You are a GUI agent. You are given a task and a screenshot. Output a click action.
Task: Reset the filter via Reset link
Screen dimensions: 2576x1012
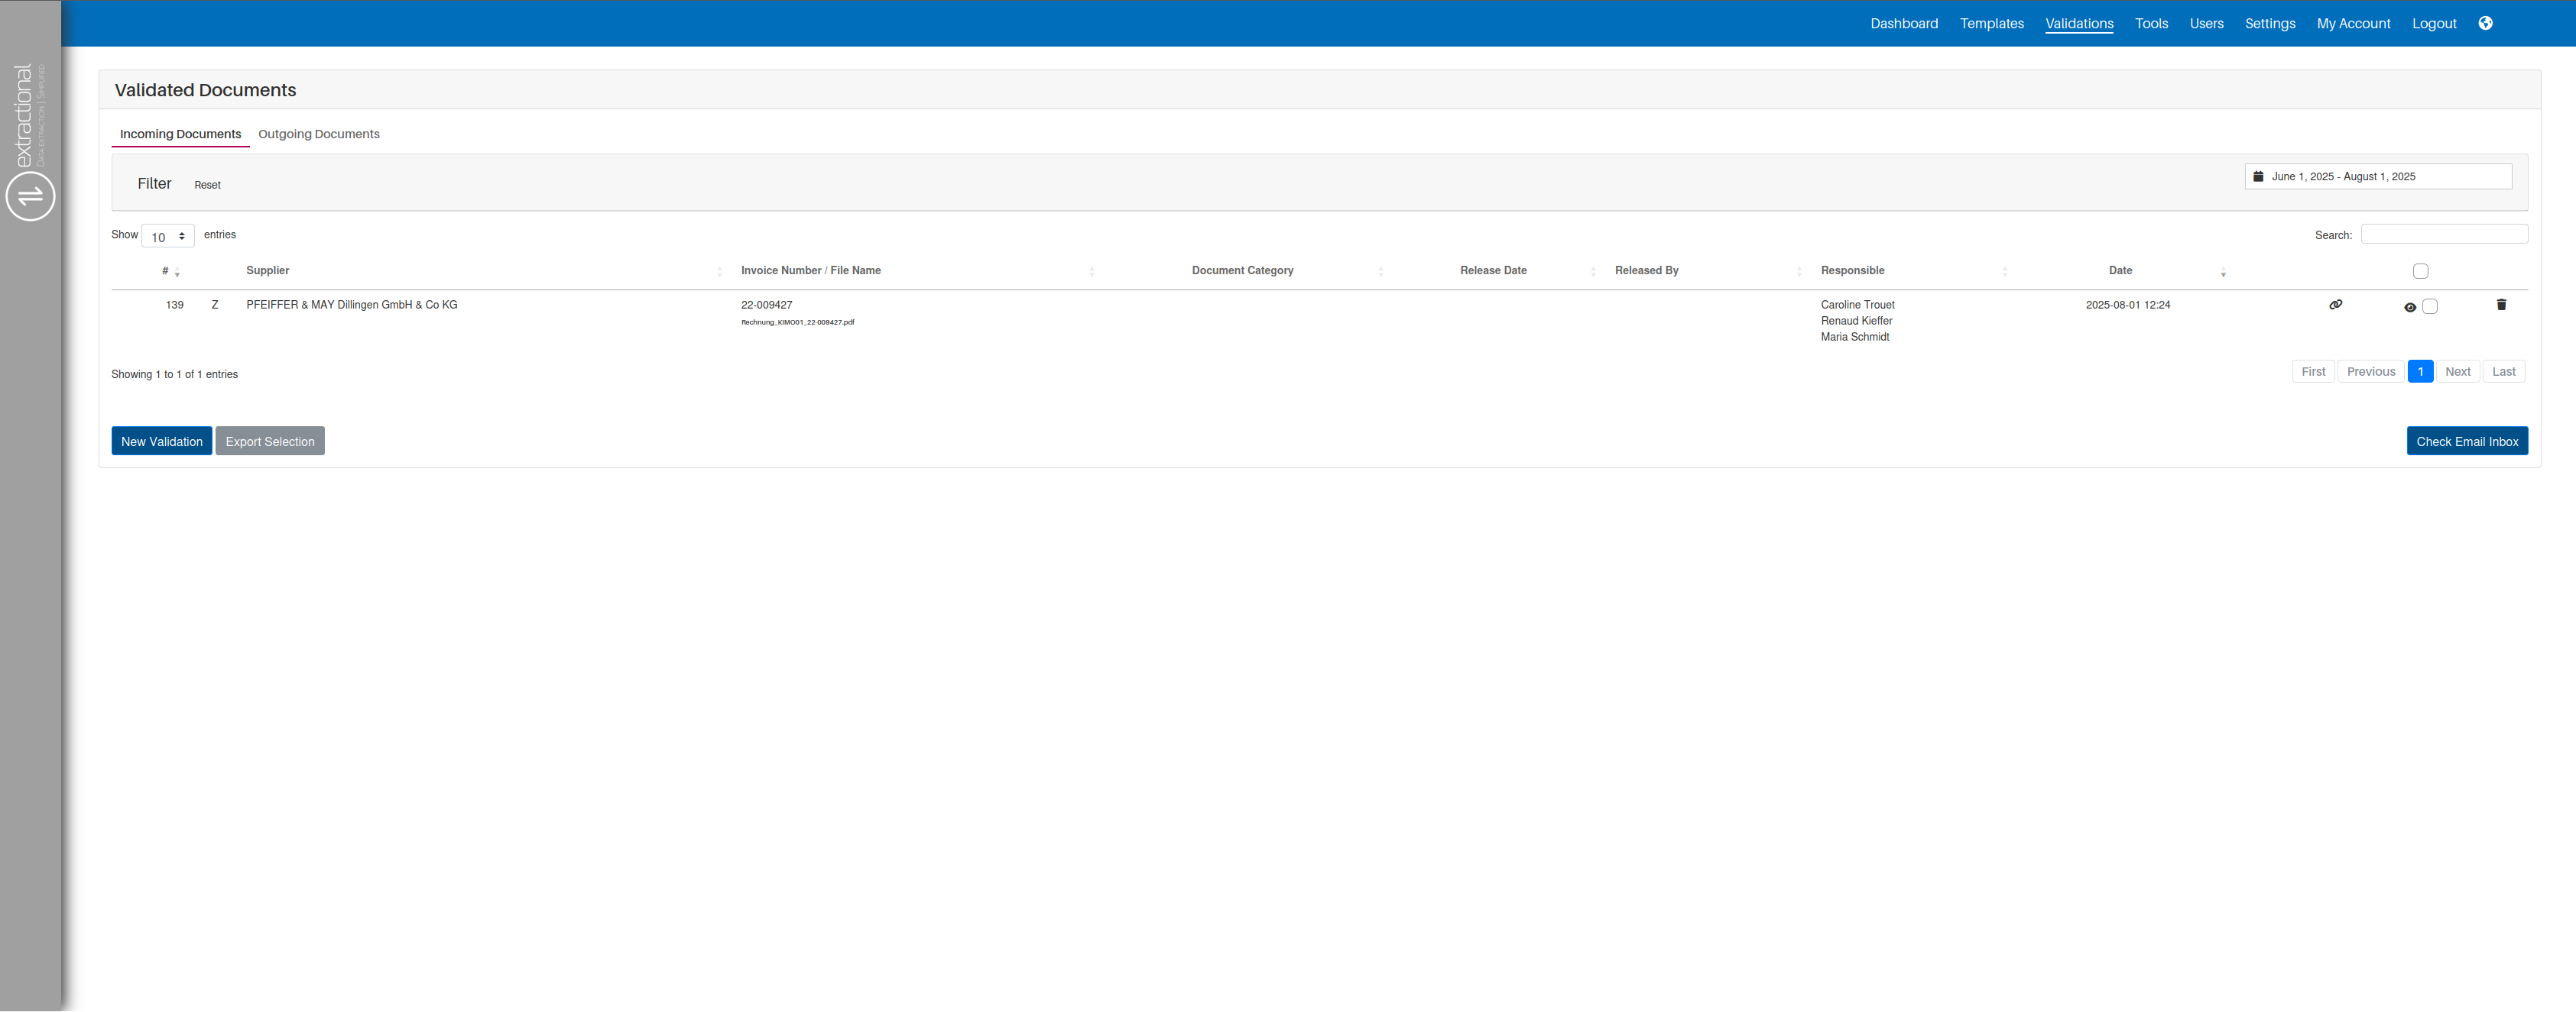tap(207, 185)
